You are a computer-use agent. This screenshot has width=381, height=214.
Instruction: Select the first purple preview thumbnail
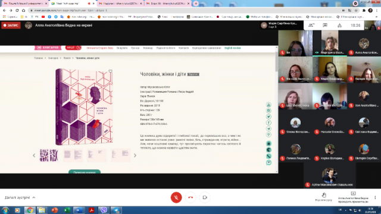(49, 155)
